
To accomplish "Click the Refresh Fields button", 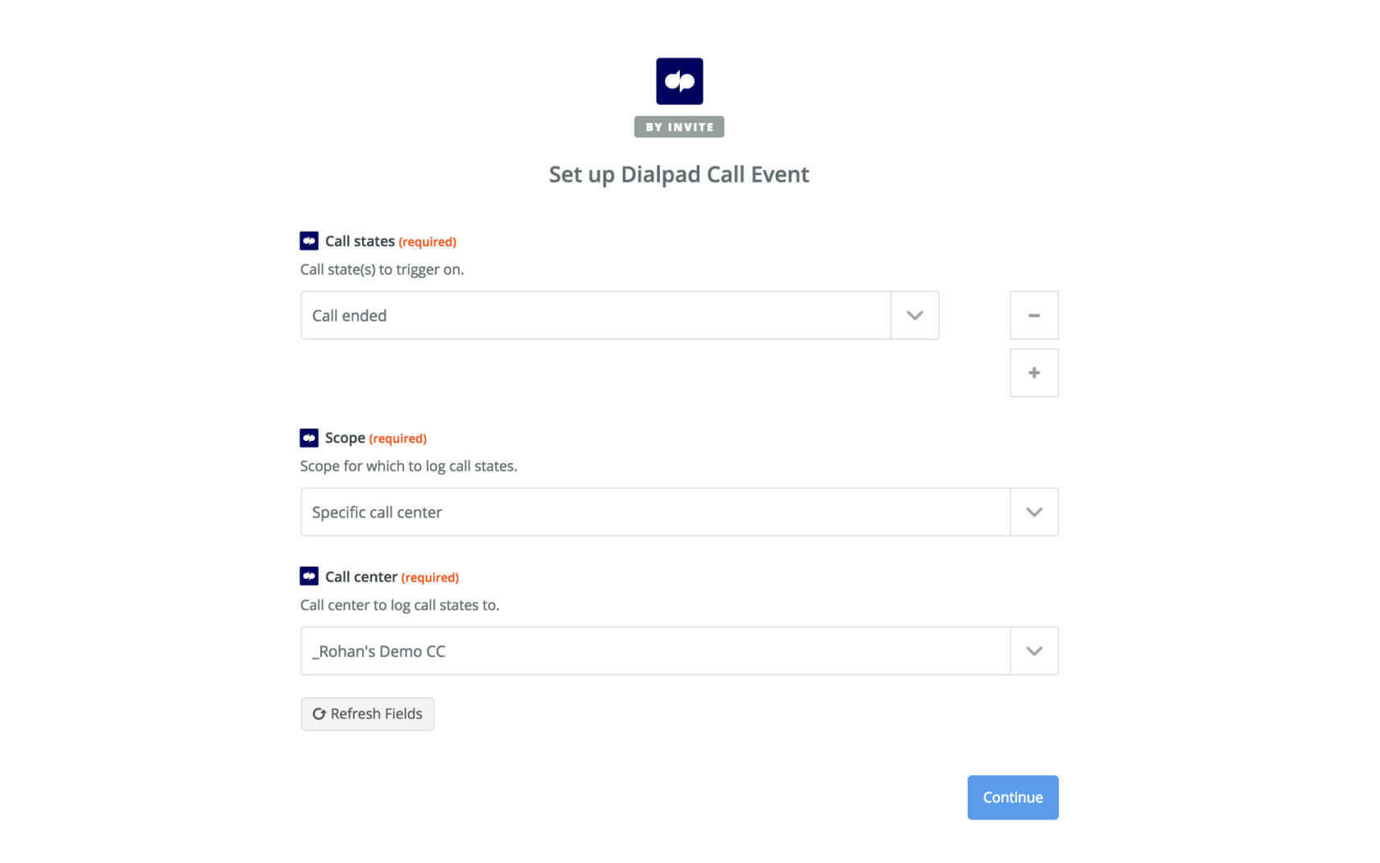I will coord(367,714).
